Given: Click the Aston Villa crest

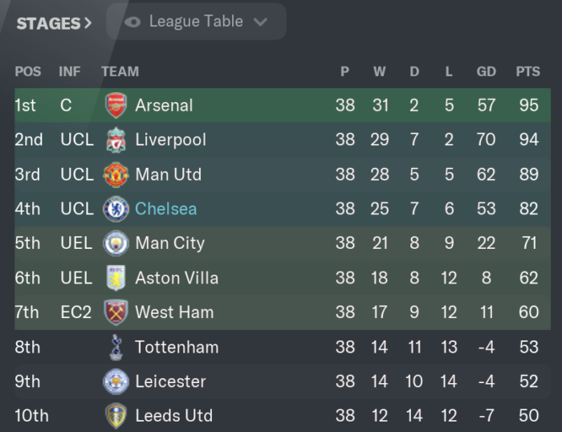Looking at the screenshot, I should coord(116,278).
